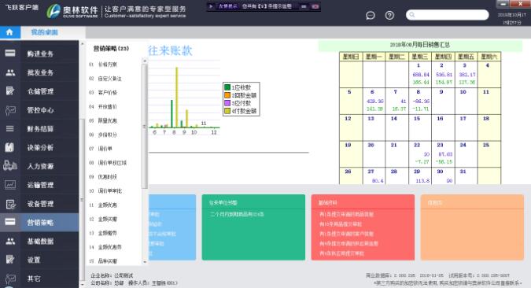Select calendar day 6 cell
This screenshot has width=531, height=288.
374,101
